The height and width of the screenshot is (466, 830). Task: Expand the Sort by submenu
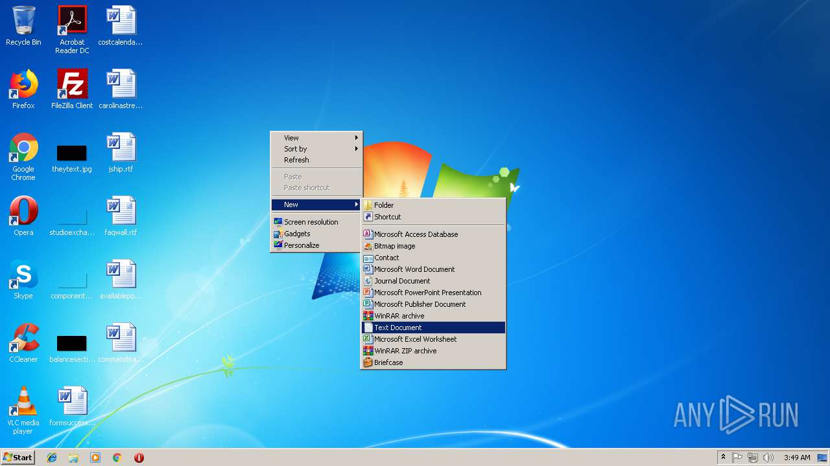pyautogui.click(x=316, y=149)
